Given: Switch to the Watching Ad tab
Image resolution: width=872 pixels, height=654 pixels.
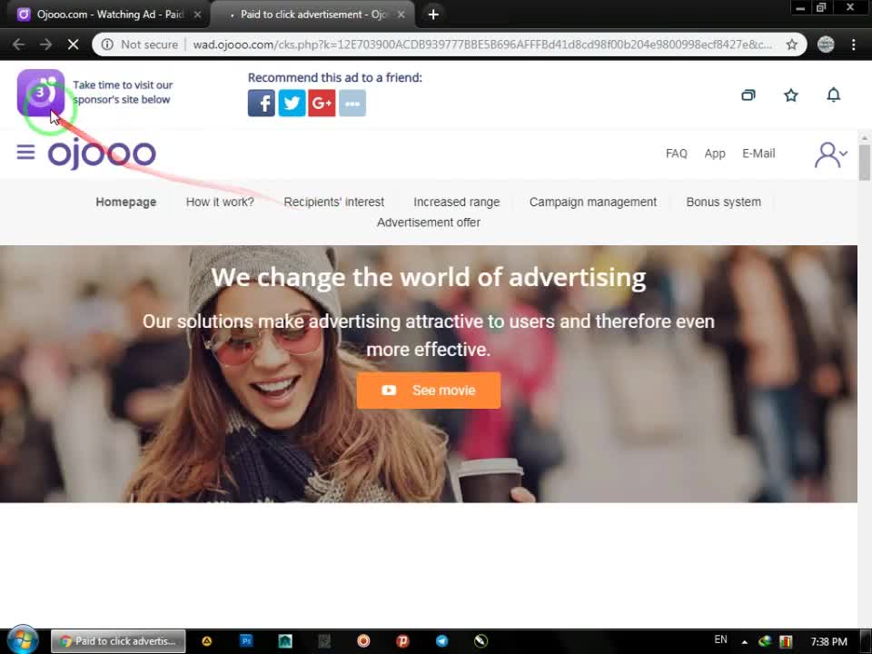Looking at the screenshot, I should click(x=104, y=15).
